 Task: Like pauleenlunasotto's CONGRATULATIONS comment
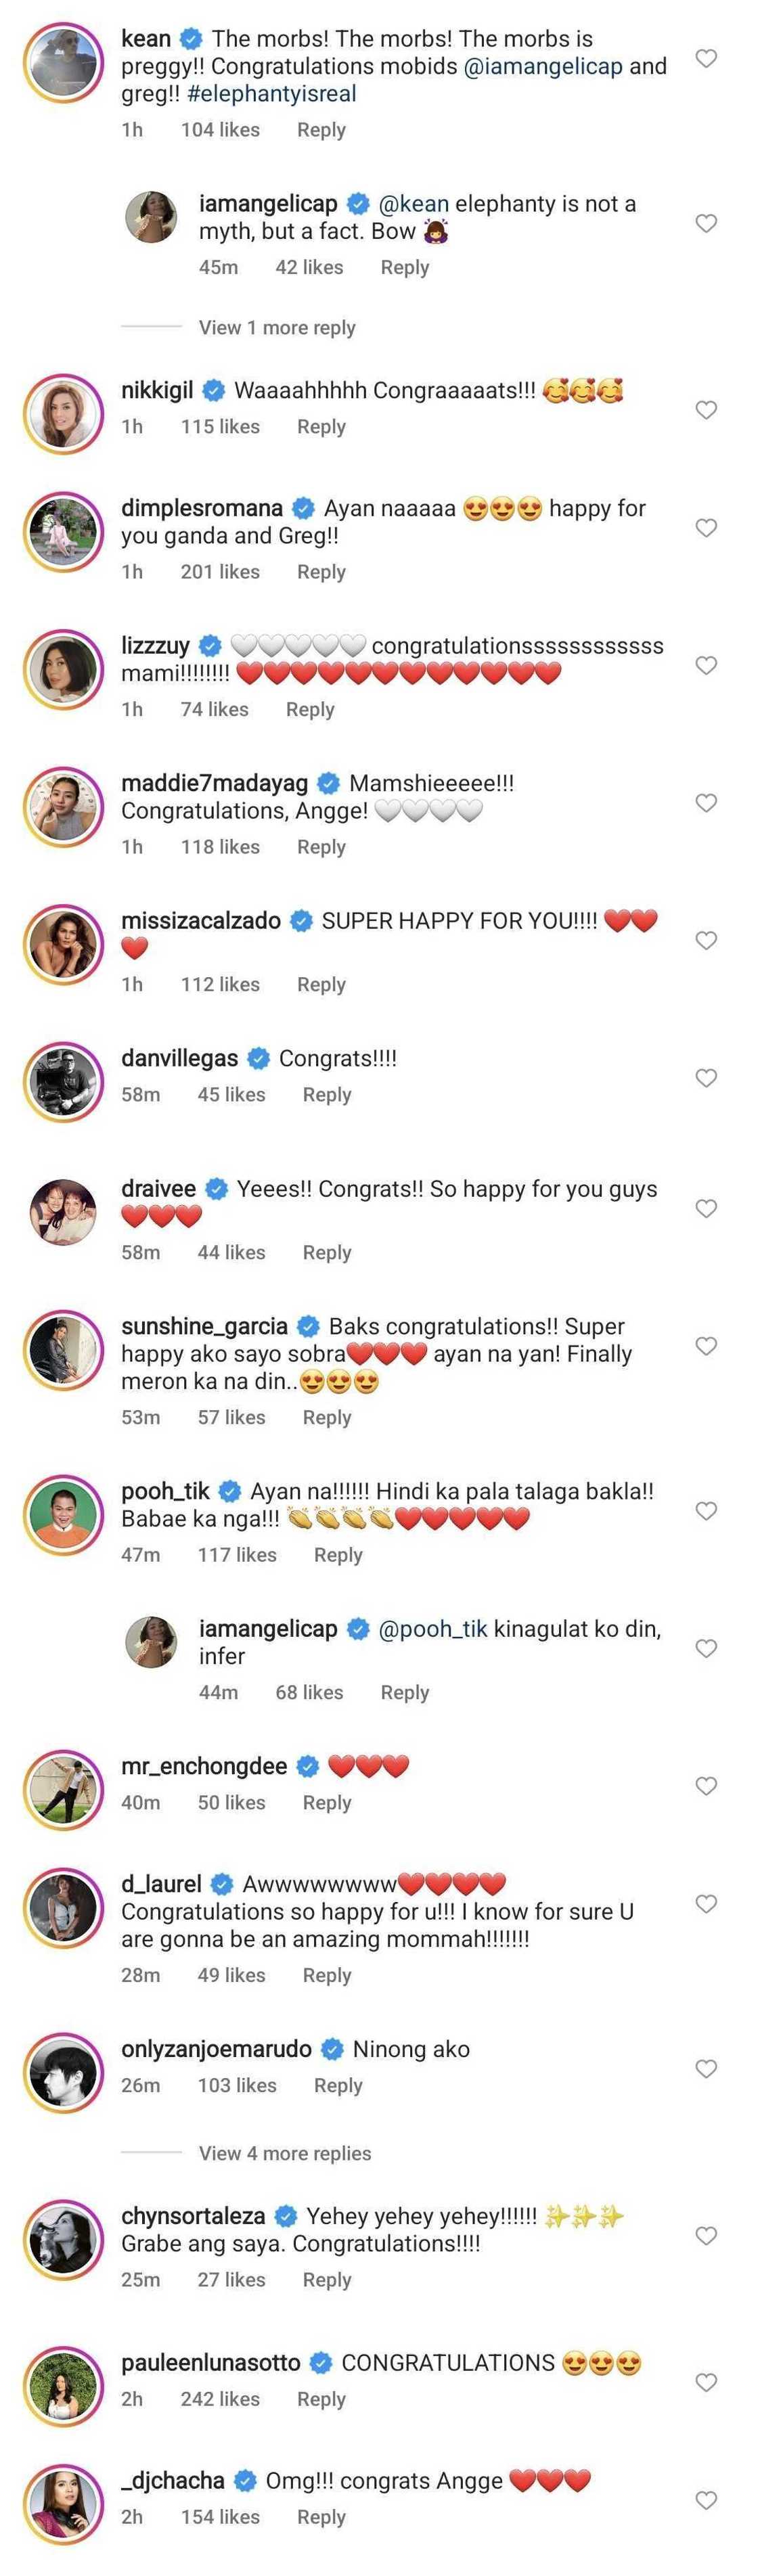pos(706,2382)
